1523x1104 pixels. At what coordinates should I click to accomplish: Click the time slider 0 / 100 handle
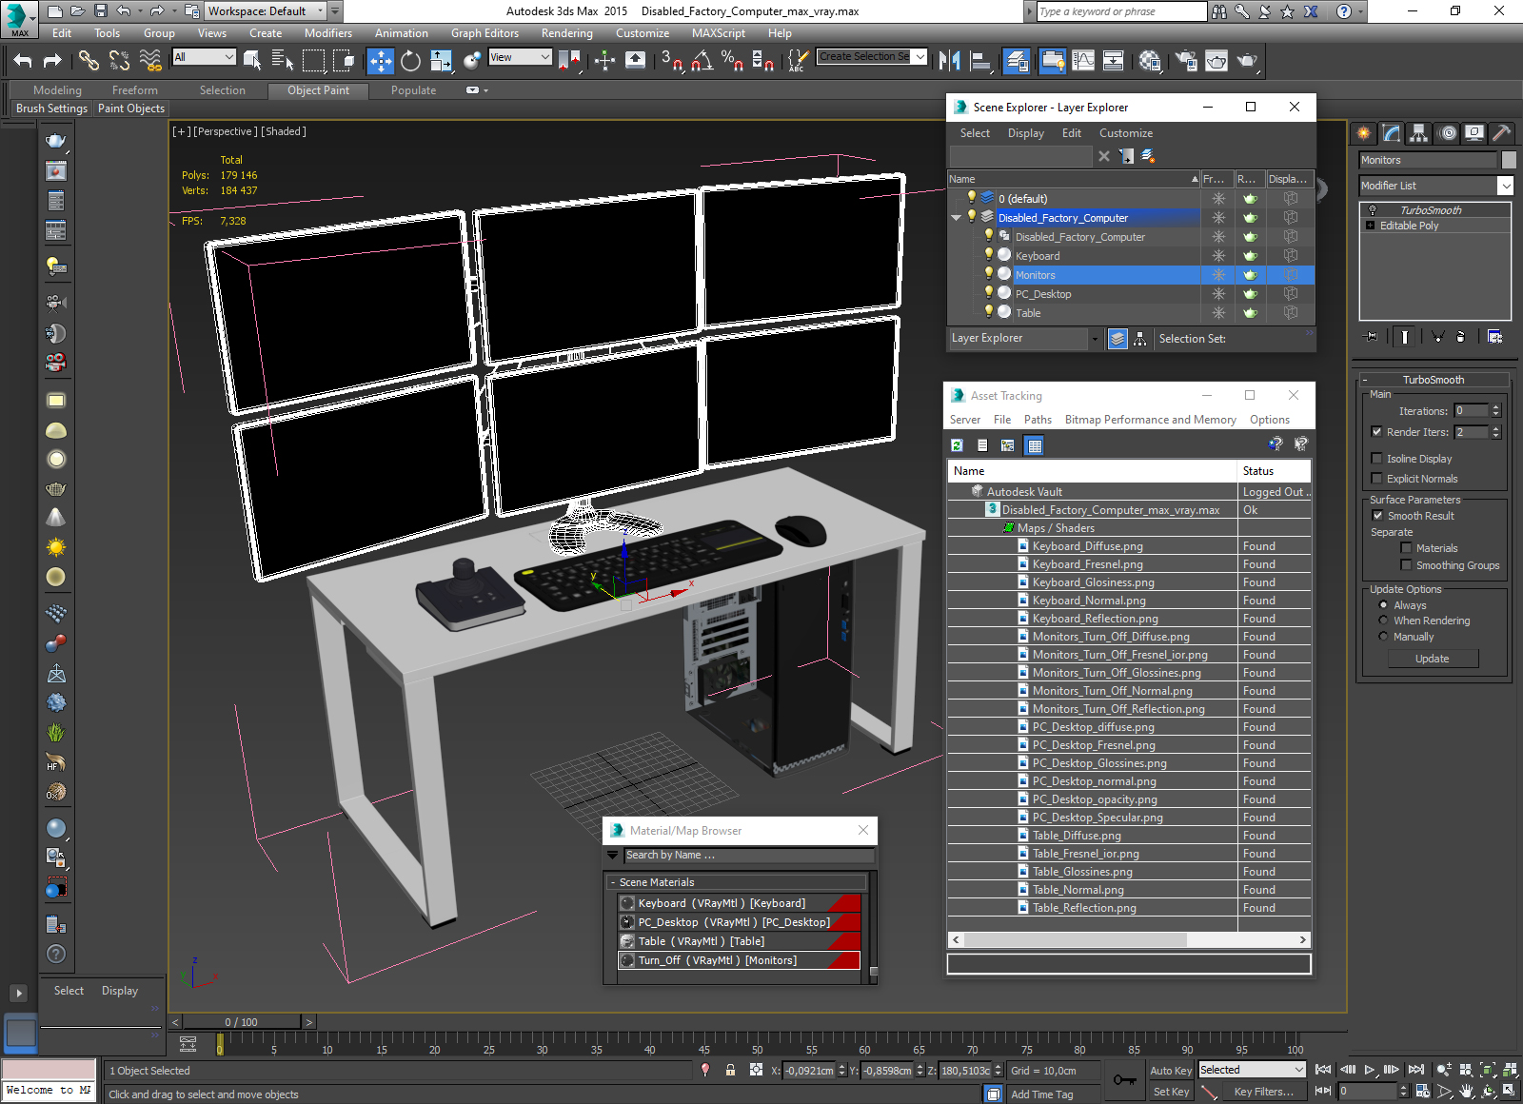click(242, 1022)
